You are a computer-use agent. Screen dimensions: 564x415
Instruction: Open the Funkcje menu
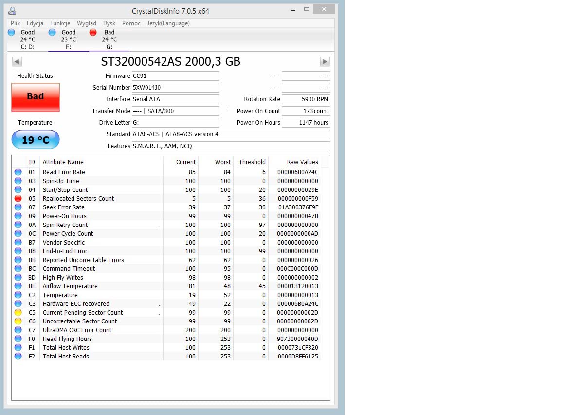(x=60, y=23)
